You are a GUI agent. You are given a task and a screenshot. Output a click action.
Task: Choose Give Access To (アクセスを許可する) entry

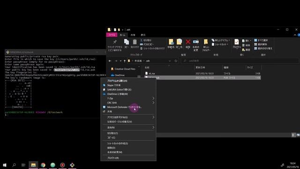pos(128,117)
